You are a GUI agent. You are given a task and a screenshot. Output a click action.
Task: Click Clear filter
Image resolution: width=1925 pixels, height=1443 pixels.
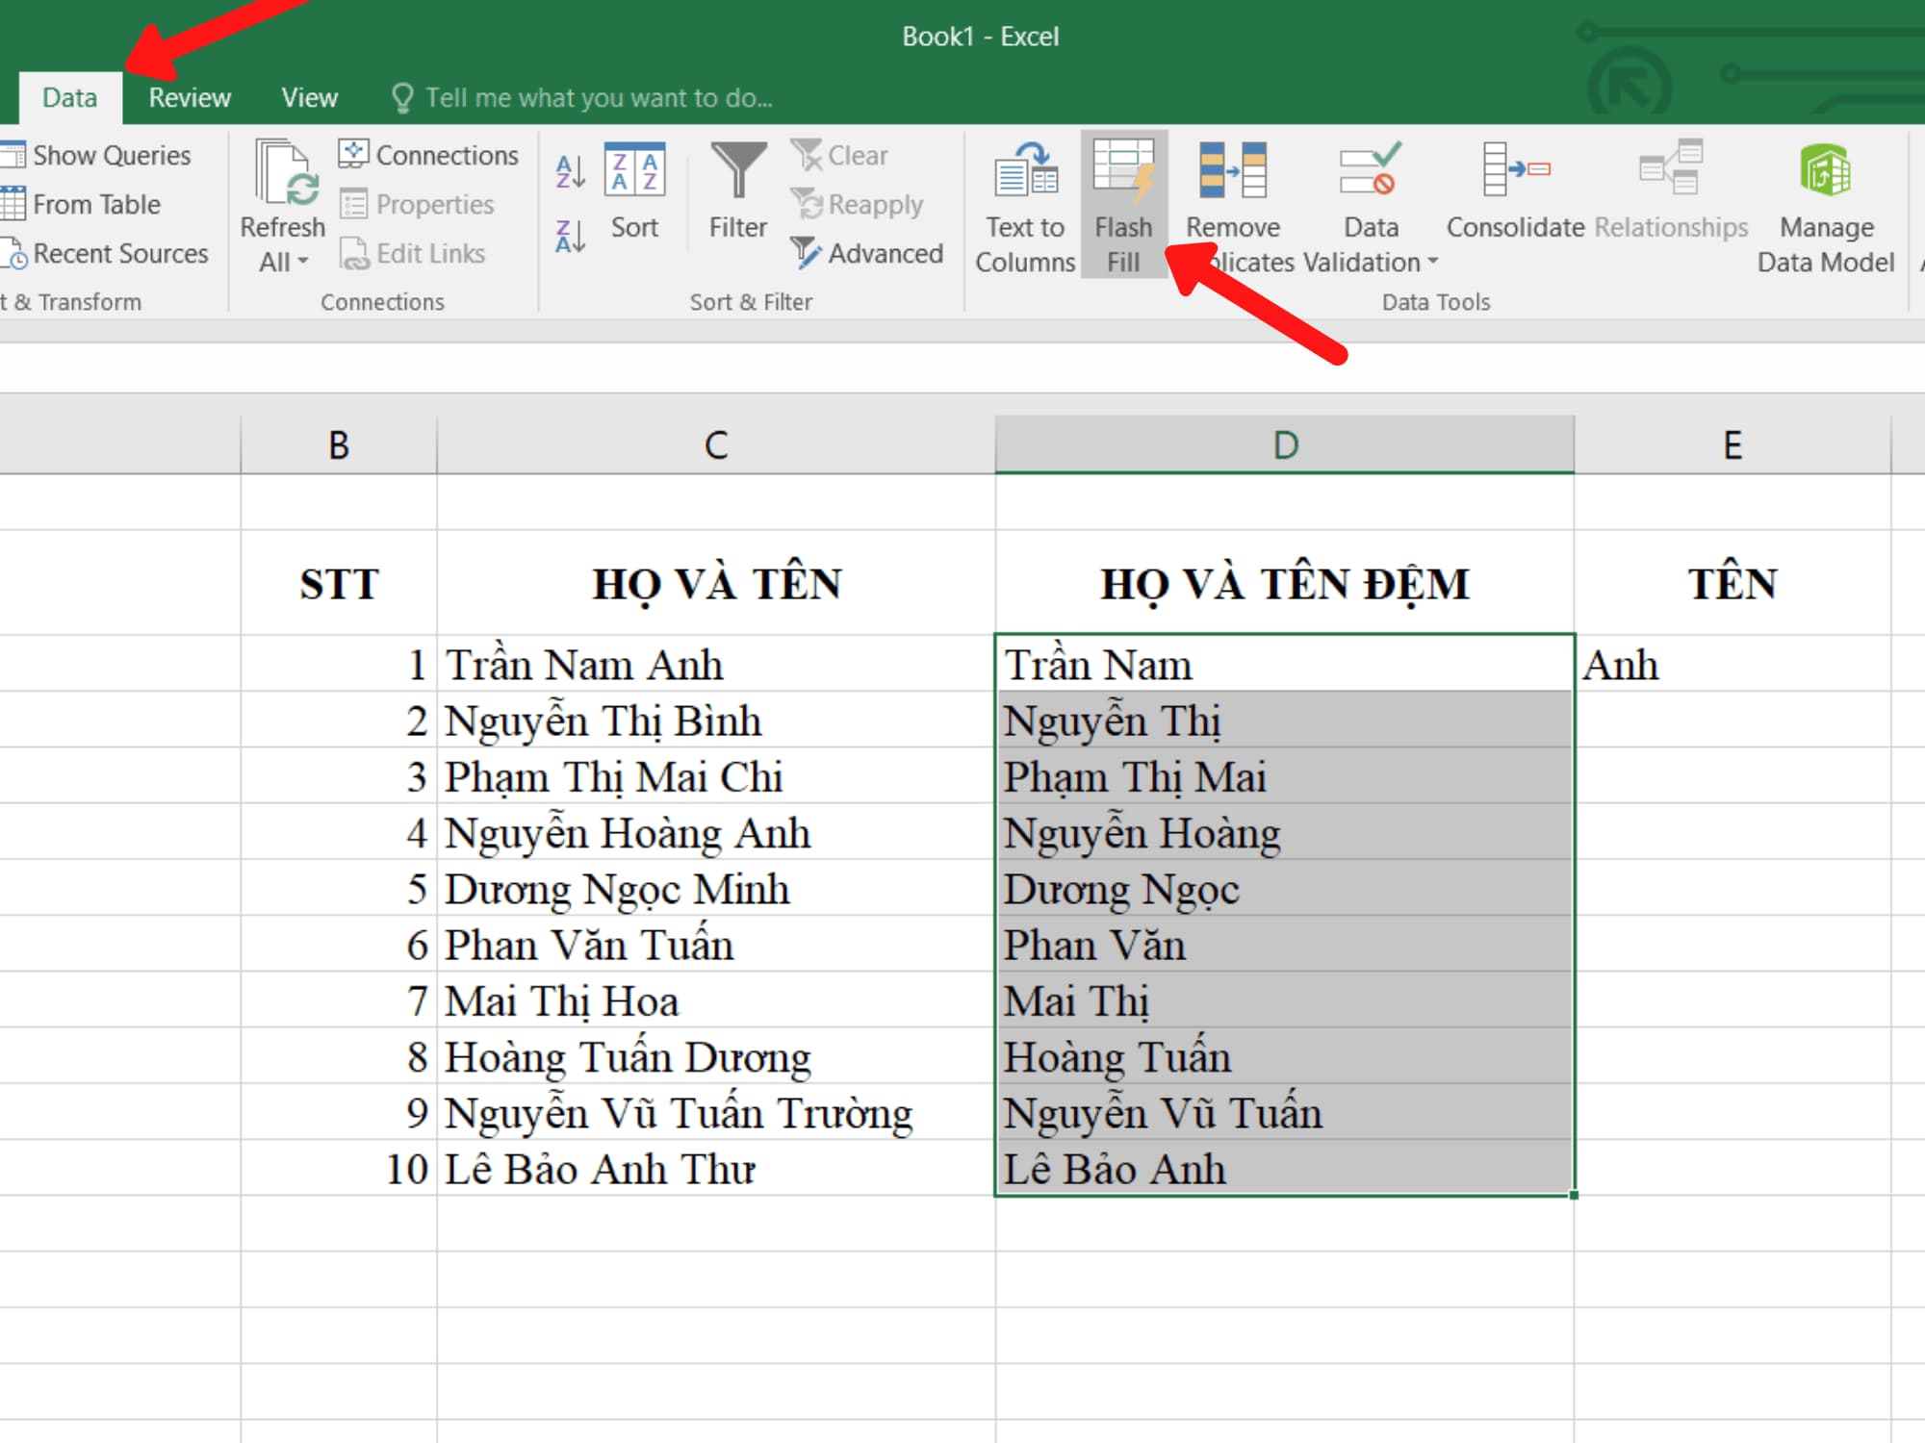[x=839, y=155]
